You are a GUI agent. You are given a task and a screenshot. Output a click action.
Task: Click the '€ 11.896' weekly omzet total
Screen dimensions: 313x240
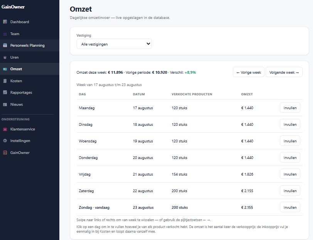coord(115,72)
